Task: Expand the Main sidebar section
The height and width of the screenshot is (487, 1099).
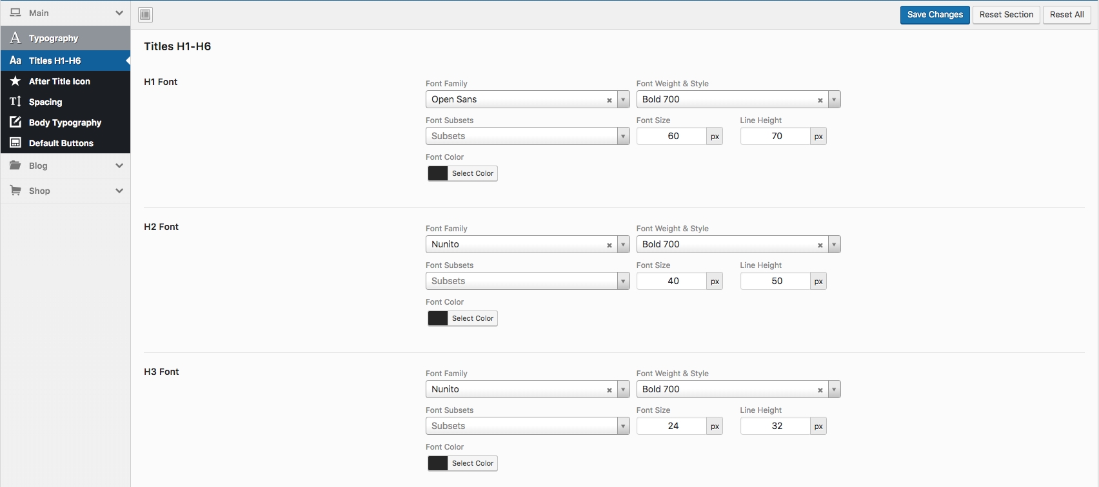Action: tap(119, 13)
